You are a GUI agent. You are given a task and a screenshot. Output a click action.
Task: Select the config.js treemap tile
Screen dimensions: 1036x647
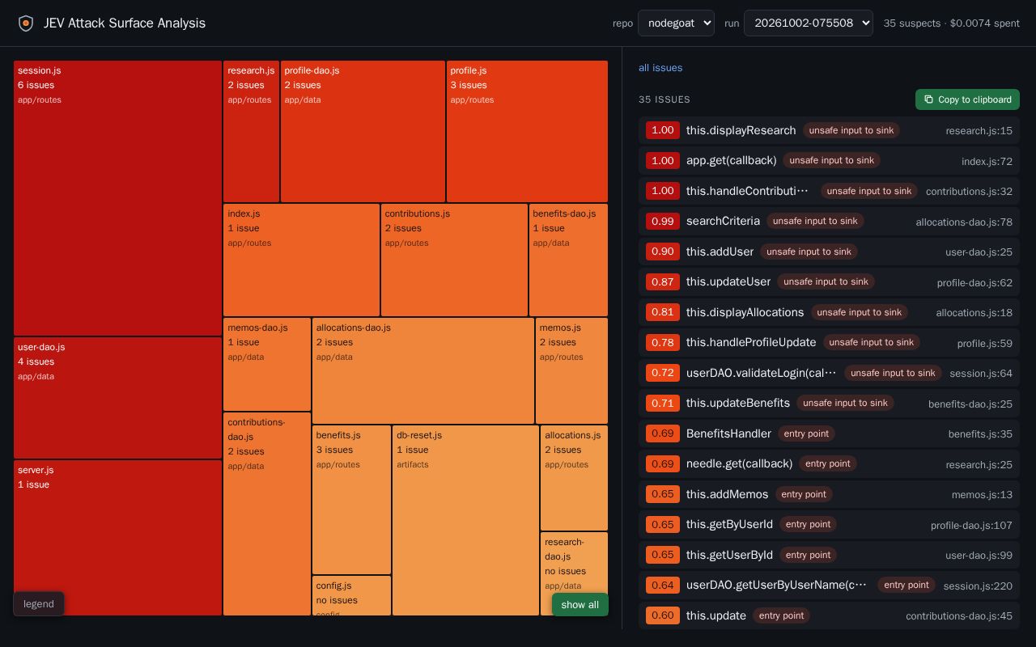[351, 595]
